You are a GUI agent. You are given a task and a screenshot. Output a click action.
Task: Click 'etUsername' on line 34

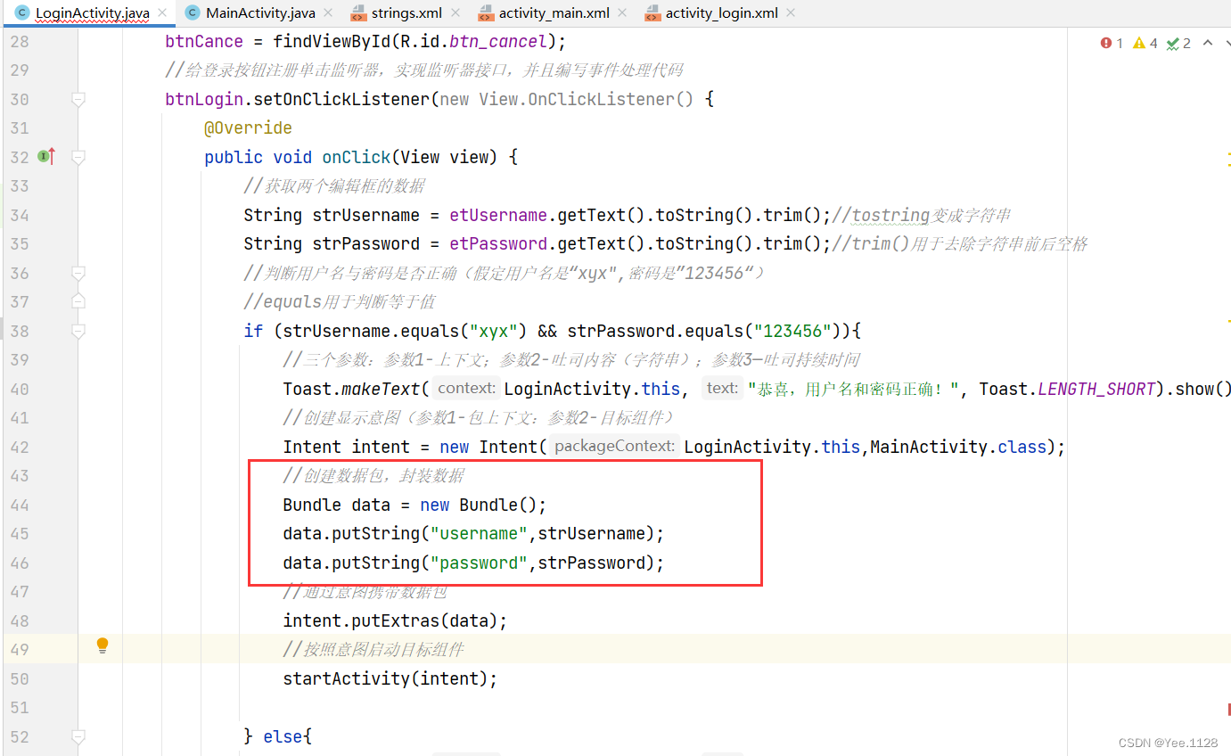[498, 215]
